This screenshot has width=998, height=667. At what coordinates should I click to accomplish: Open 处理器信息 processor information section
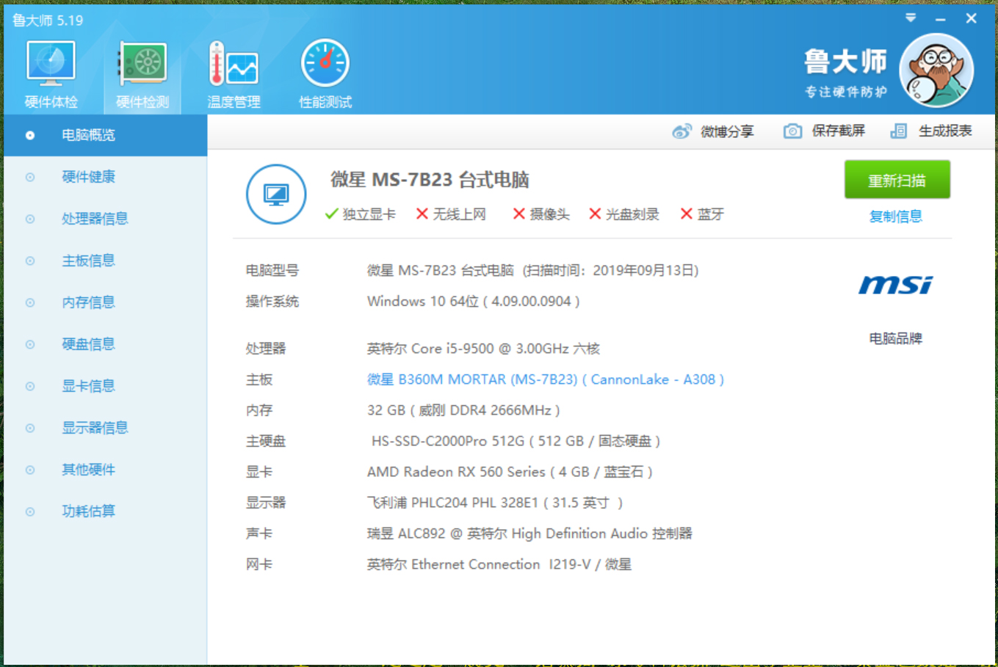coord(95,219)
